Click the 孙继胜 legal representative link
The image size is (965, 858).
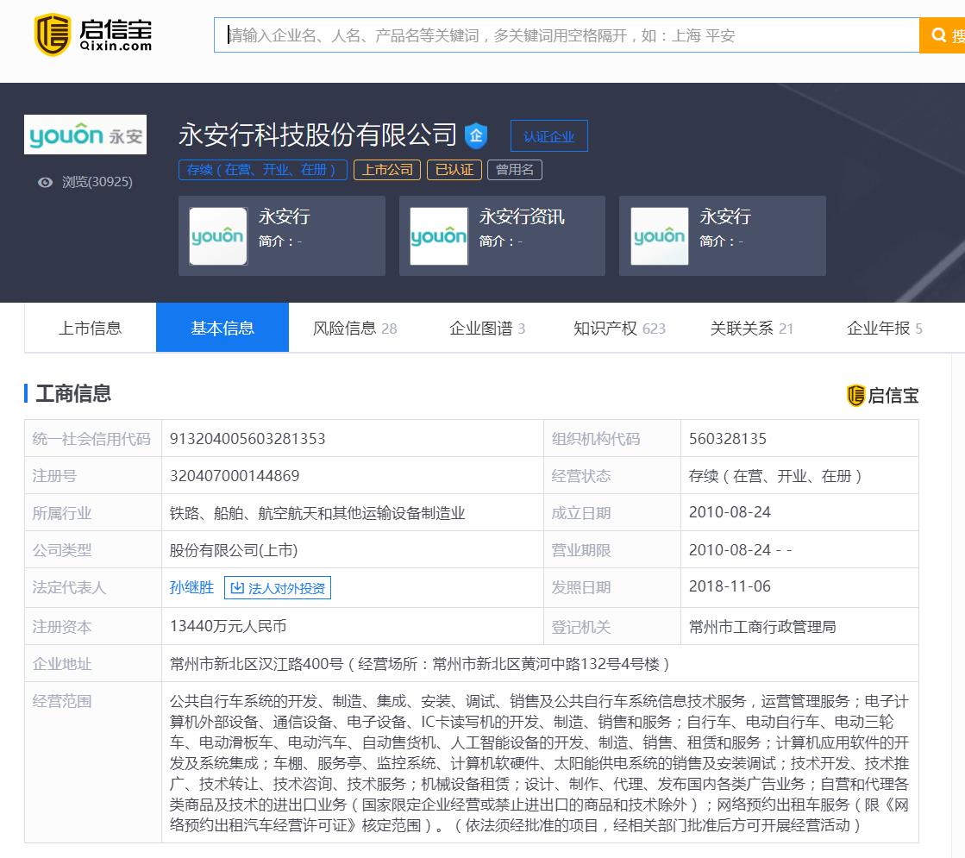pos(191,587)
